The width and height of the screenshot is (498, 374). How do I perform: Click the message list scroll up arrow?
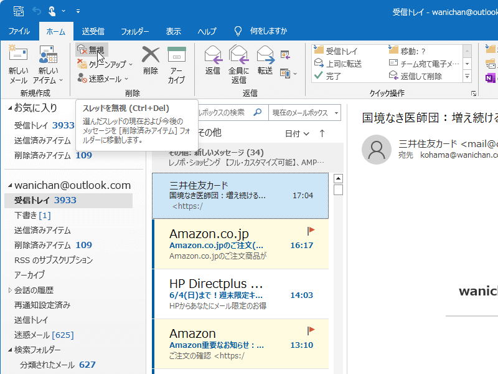click(x=338, y=178)
